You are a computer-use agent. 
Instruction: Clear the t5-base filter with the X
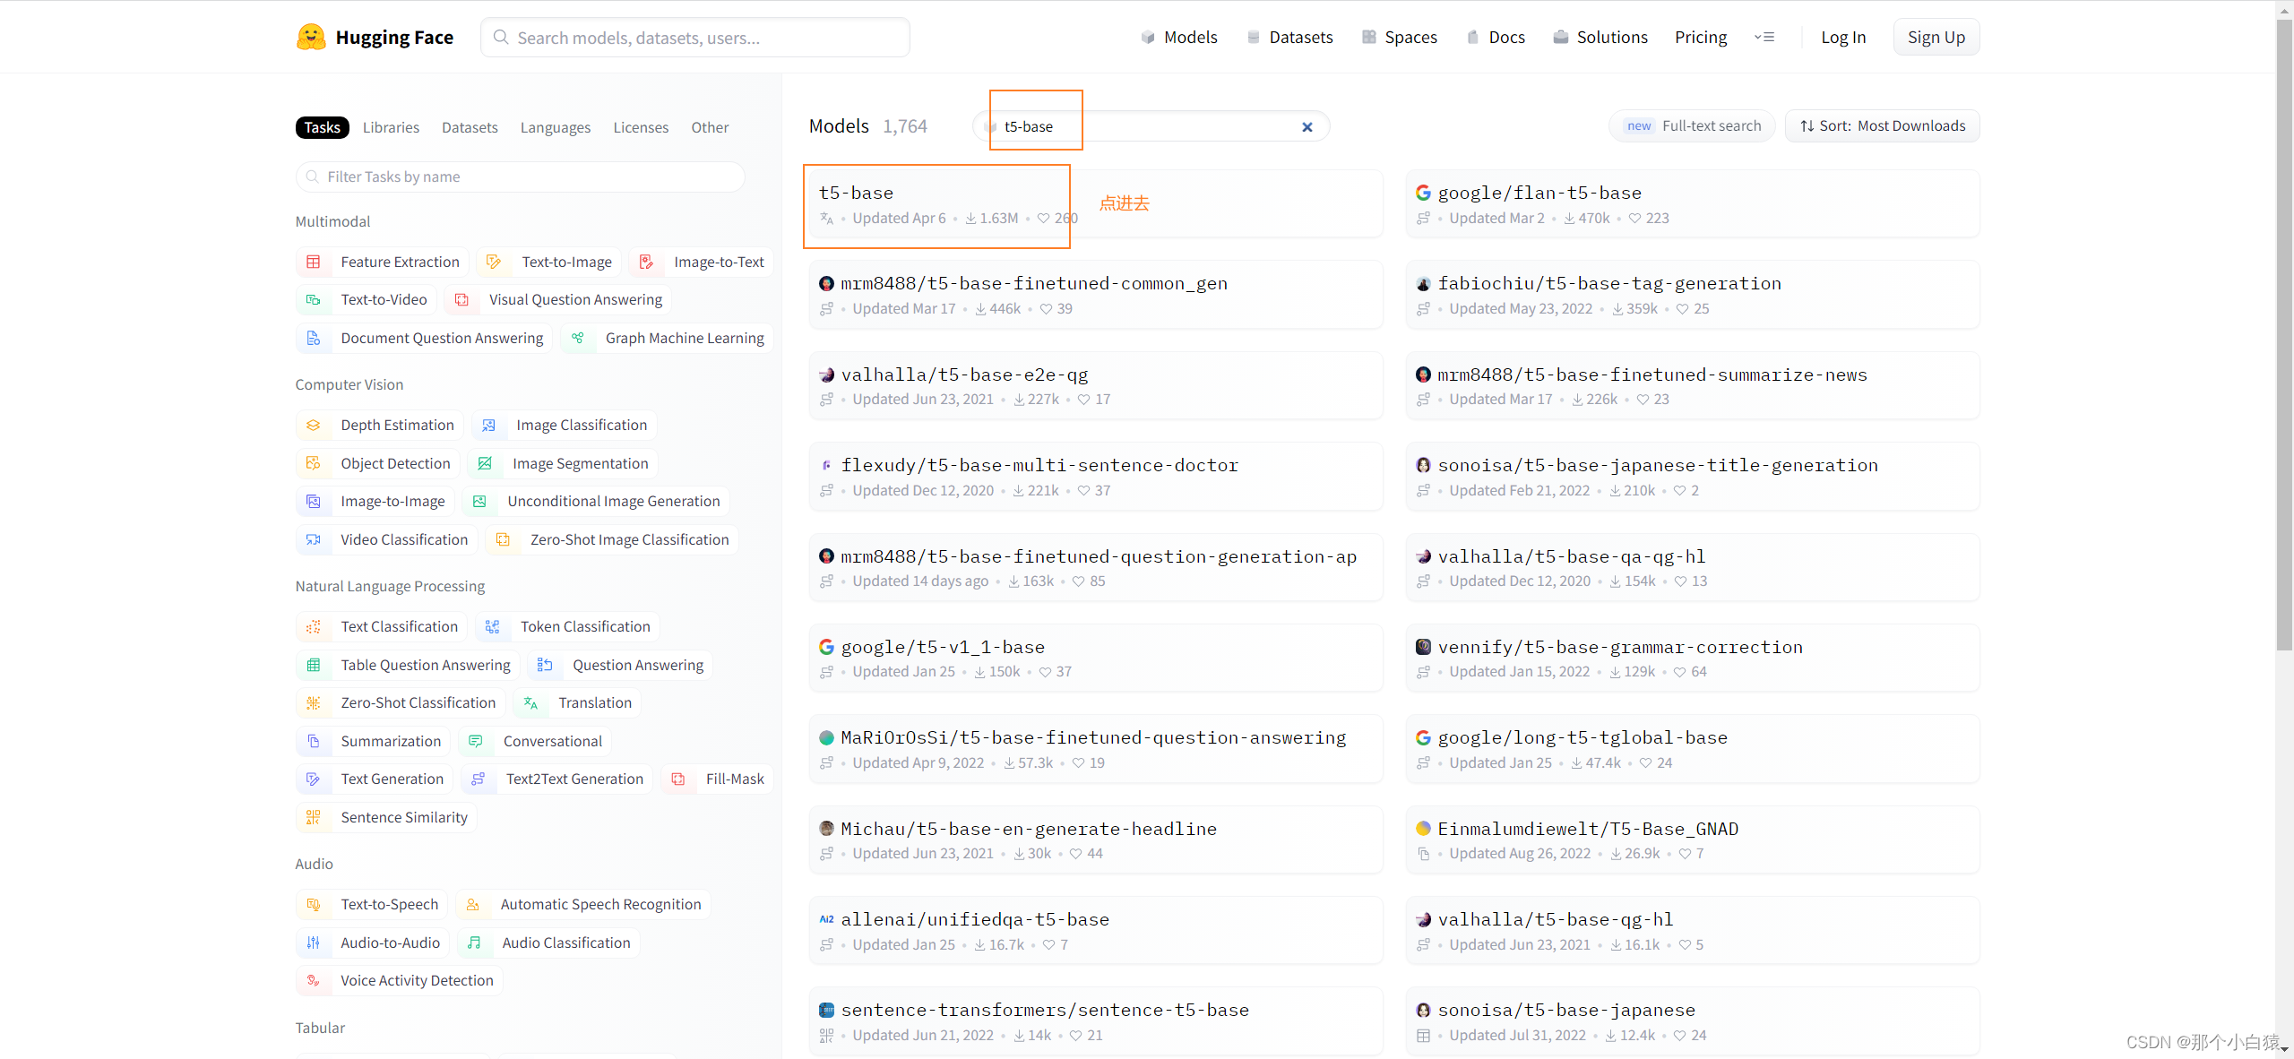coord(1307,127)
